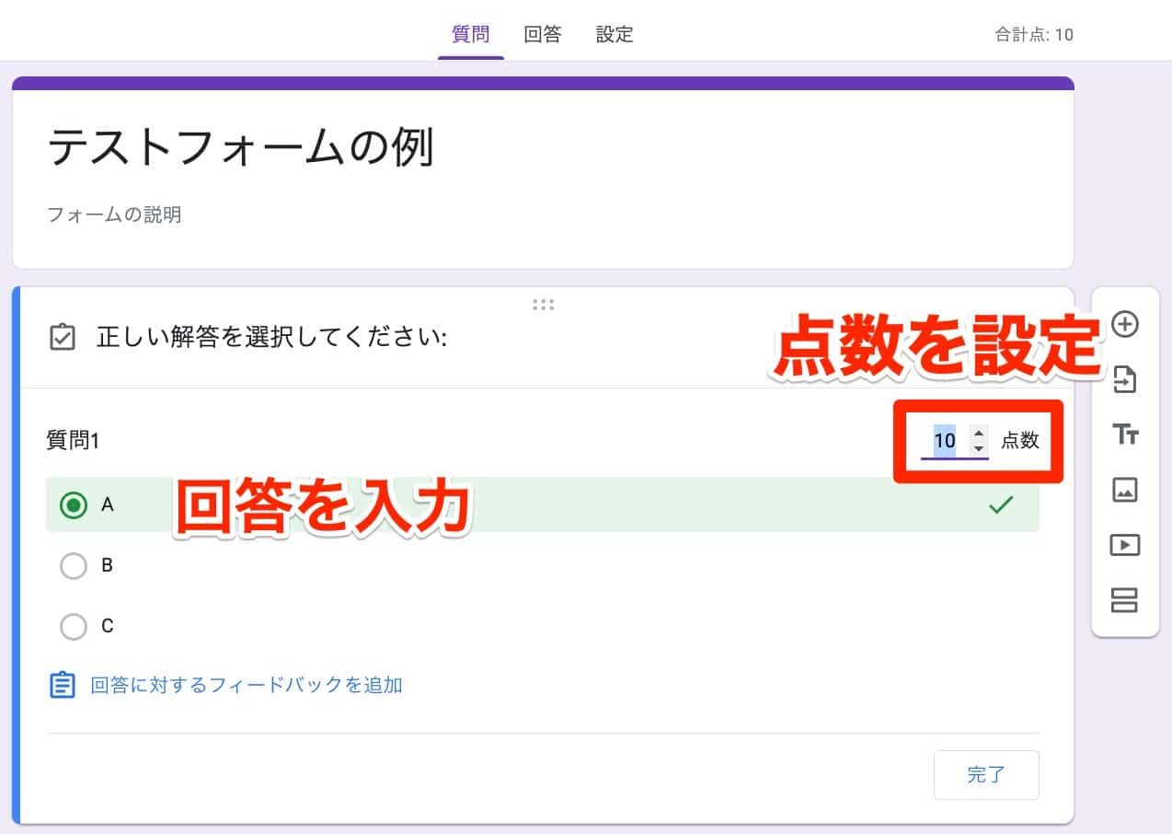This screenshot has width=1172, height=834.
Task: Click the green checkmark next to answer A
Action: [x=1000, y=504]
